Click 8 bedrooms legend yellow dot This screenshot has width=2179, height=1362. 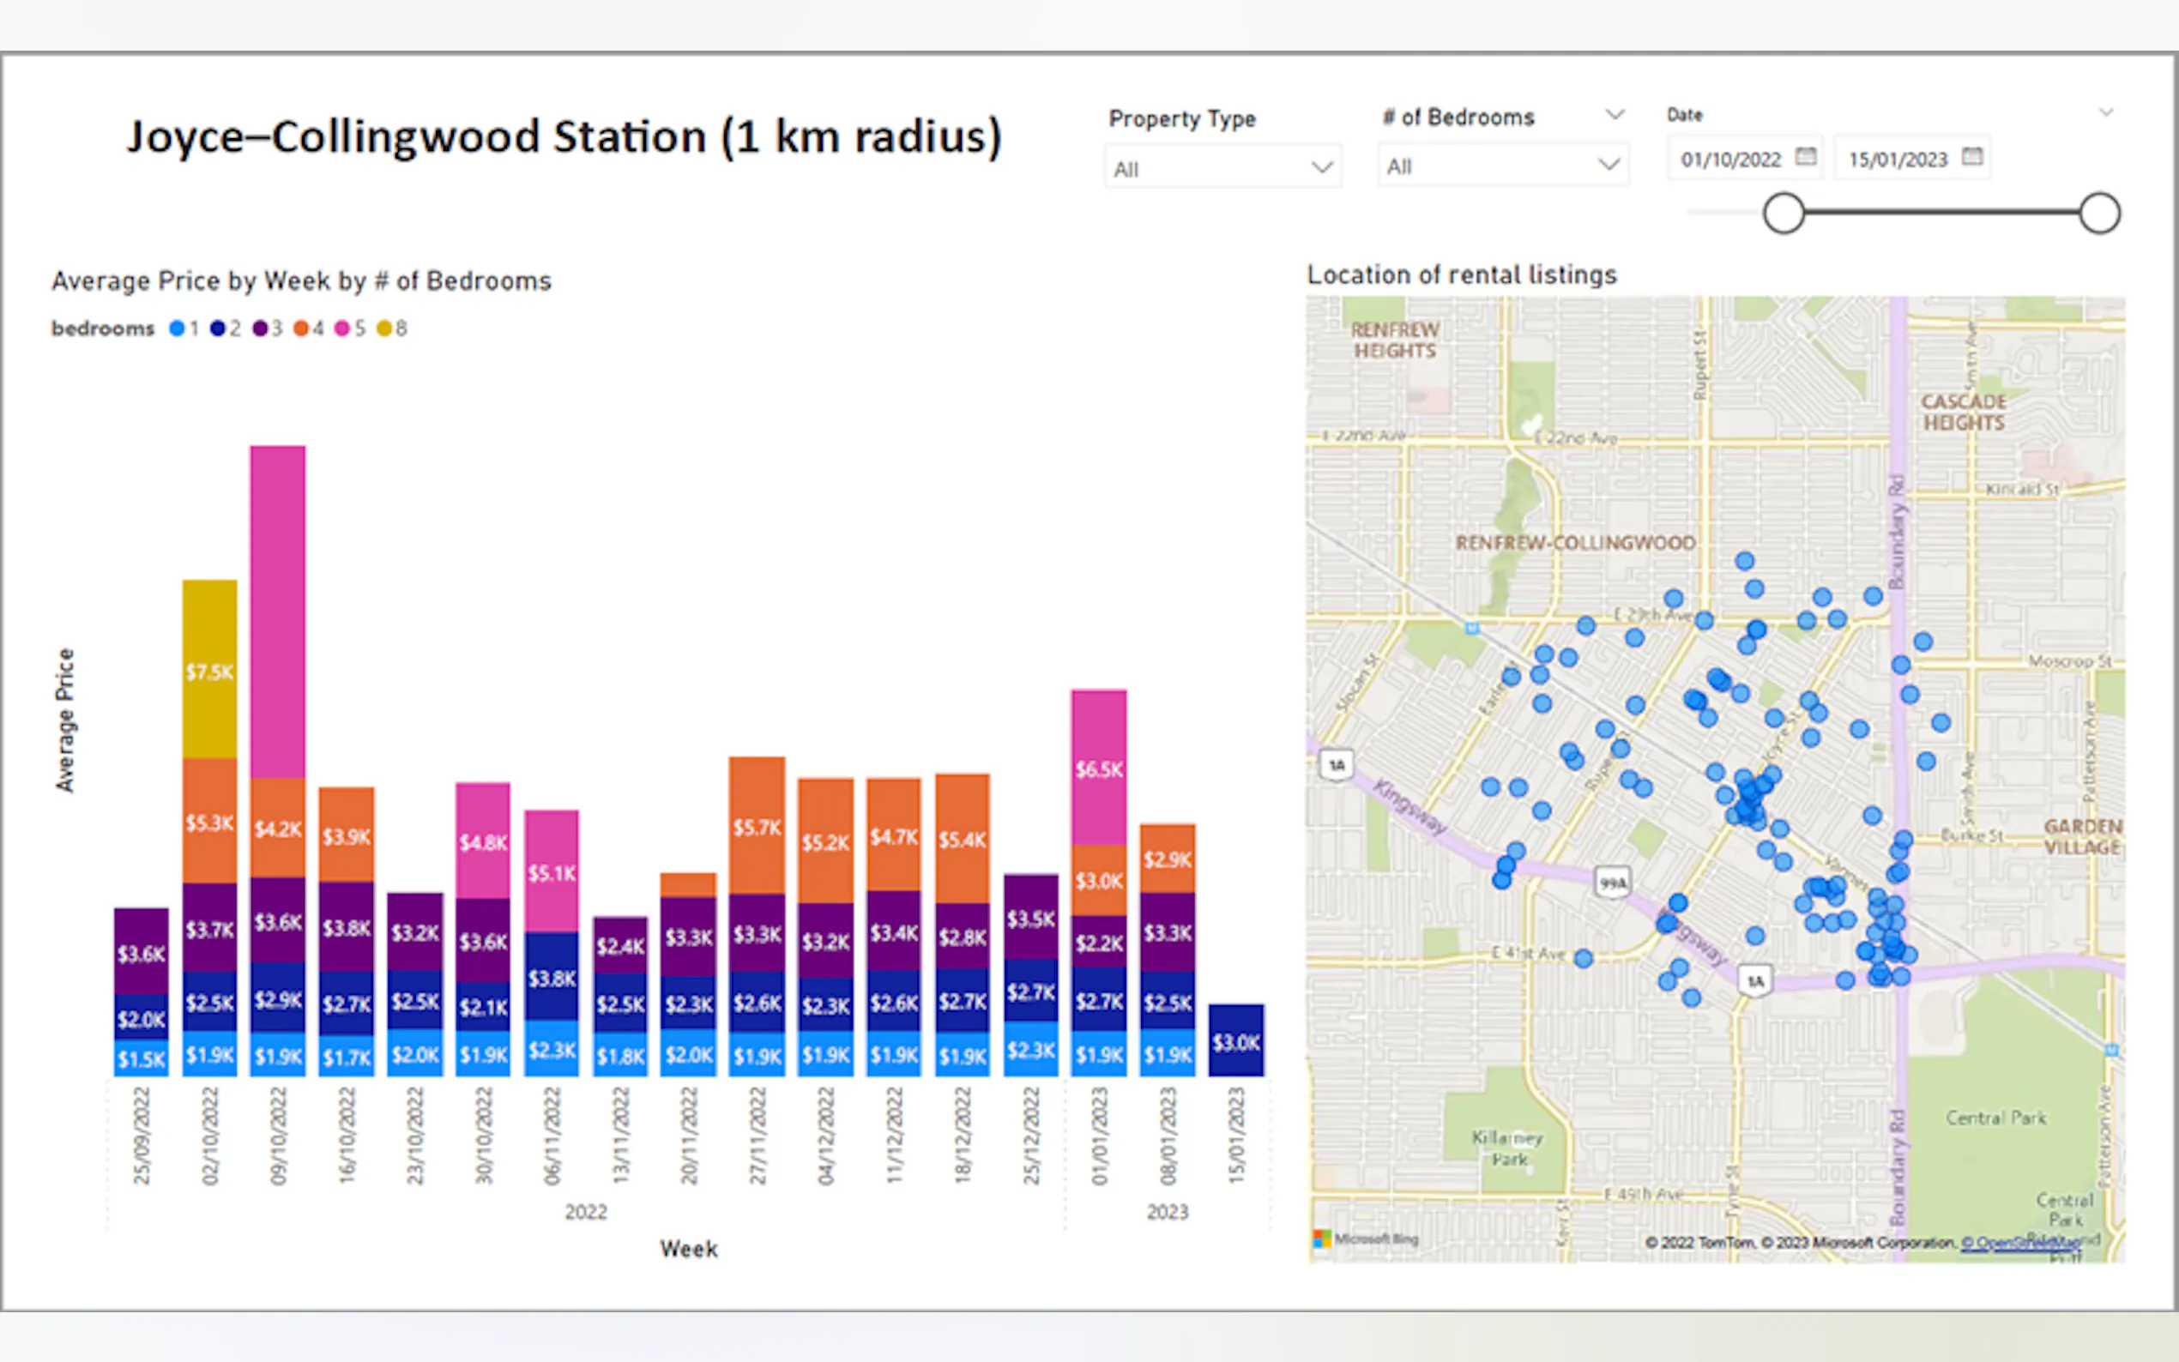pyautogui.click(x=384, y=328)
